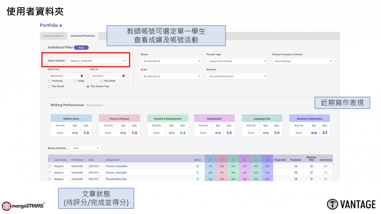381x214 pixels.
Task: Open feedback icon for Favorite Book (S3)
Action: pos(296,179)
